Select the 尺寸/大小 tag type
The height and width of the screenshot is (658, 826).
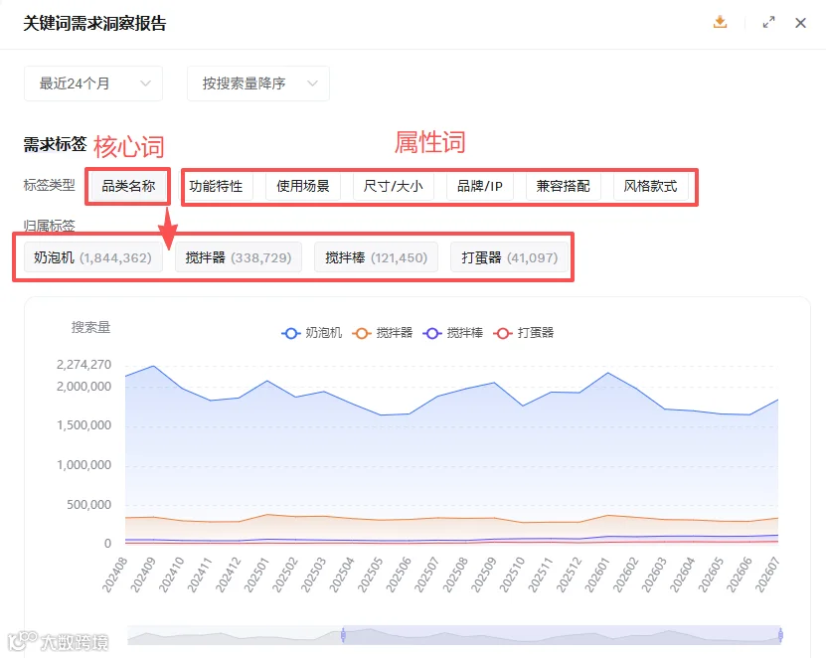pyautogui.click(x=393, y=186)
